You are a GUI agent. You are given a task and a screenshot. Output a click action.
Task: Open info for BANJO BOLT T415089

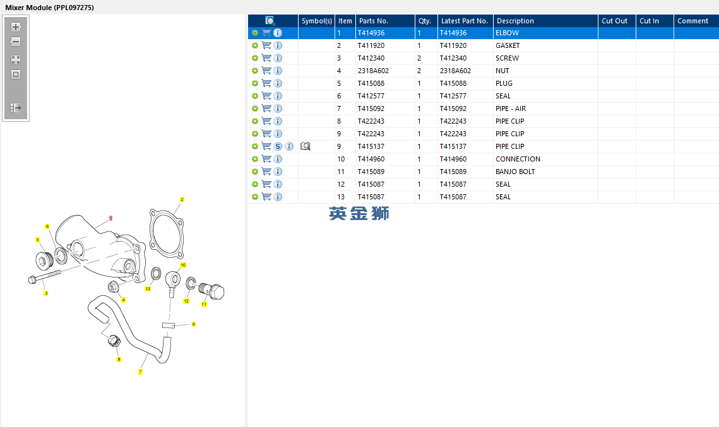point(278,172)
